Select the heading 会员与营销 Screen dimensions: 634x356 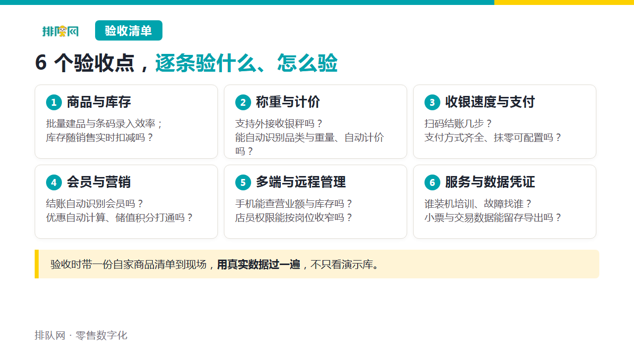click(99, 182)
